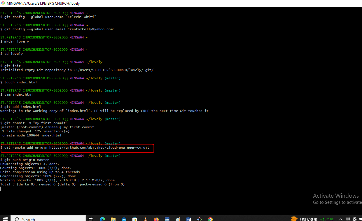Image resolution: width=362 pixels, height=221 pixels.
Task: Click 'Compressing objects: 100% (2/2), done.' line
Action: coord(39,176)
